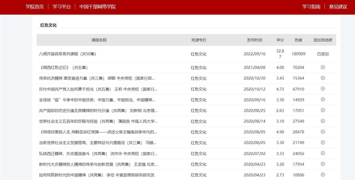Open course 历代中国共产党人如何勇于担当
Viewport: 355px width, 180px height.
[x=98, y=89]
